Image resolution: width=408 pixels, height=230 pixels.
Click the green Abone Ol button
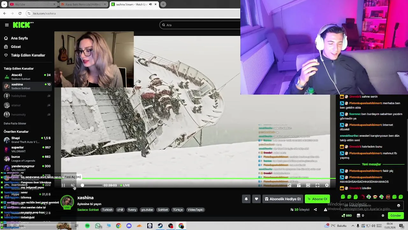pyautogui.click(x=317, y=199)
